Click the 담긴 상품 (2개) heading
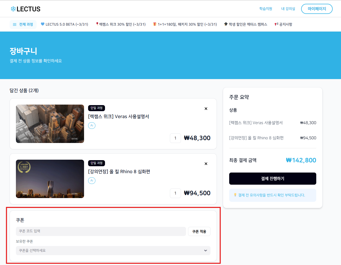Screen dimensions: 341x265 point(24,90)
